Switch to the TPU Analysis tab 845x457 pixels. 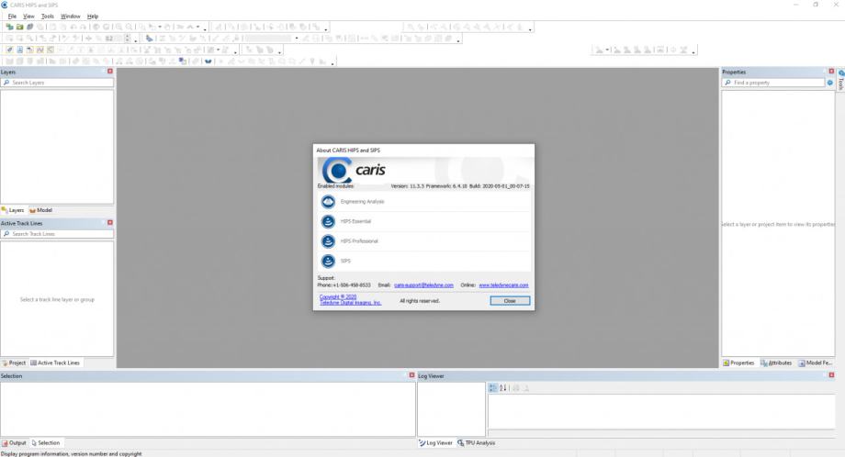[x=477, y=443]
